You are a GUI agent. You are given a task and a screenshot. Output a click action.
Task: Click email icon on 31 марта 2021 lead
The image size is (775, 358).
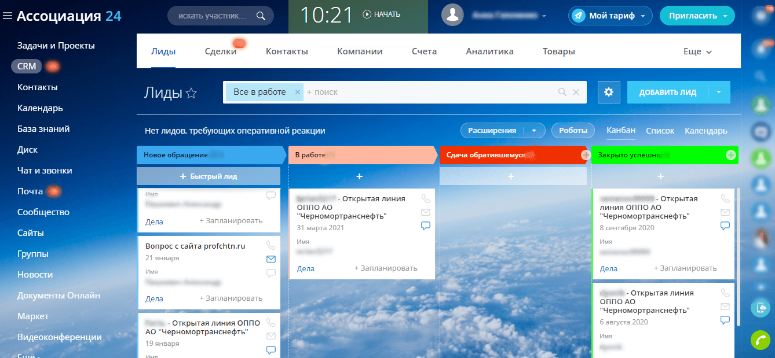[x=426, y=212]
